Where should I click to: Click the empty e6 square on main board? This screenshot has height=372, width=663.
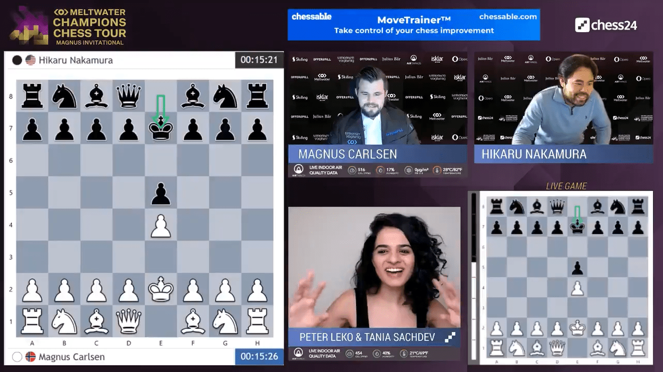161,161
